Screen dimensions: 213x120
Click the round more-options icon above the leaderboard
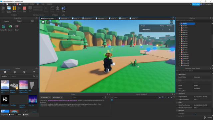[171, 22]
